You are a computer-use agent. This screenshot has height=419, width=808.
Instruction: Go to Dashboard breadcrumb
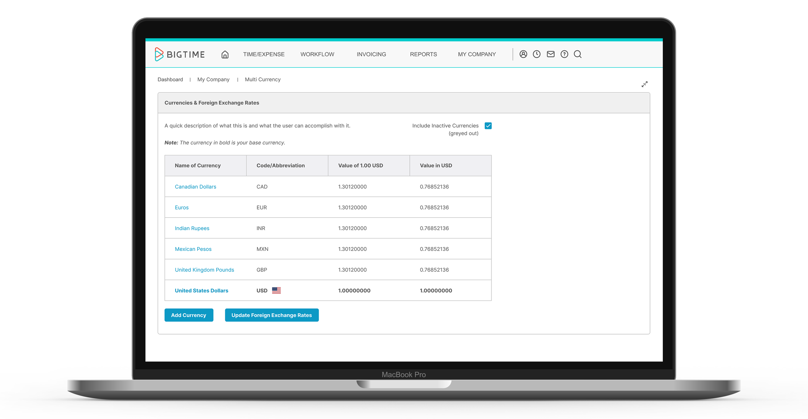170,80
